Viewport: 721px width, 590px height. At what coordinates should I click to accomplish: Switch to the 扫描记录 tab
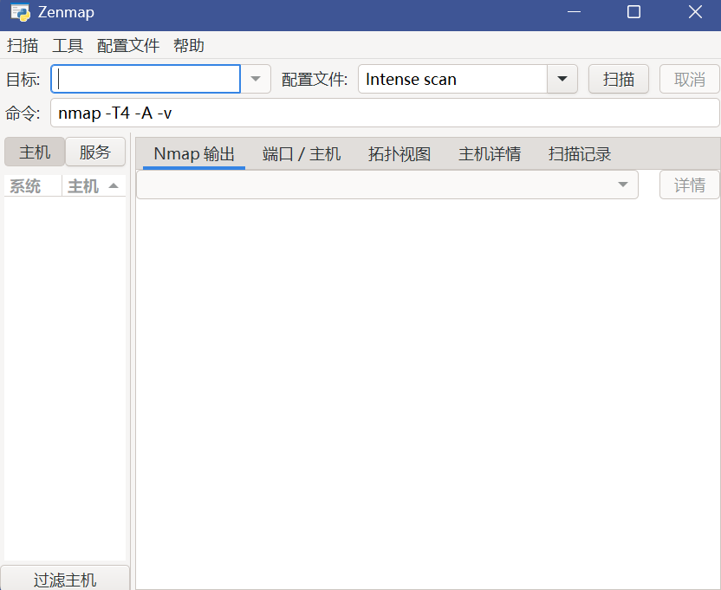(x=580, y=154)
